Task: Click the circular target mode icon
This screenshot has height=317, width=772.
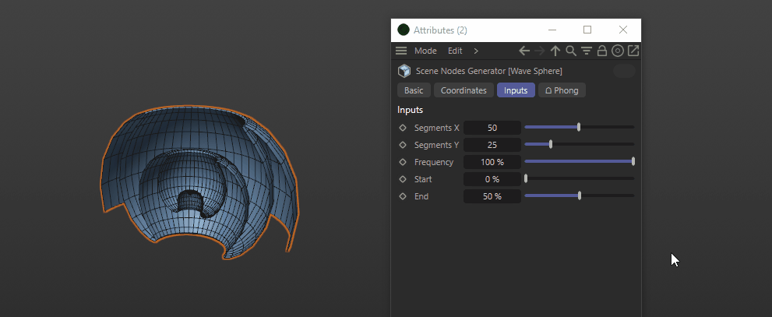Action: 618,51
